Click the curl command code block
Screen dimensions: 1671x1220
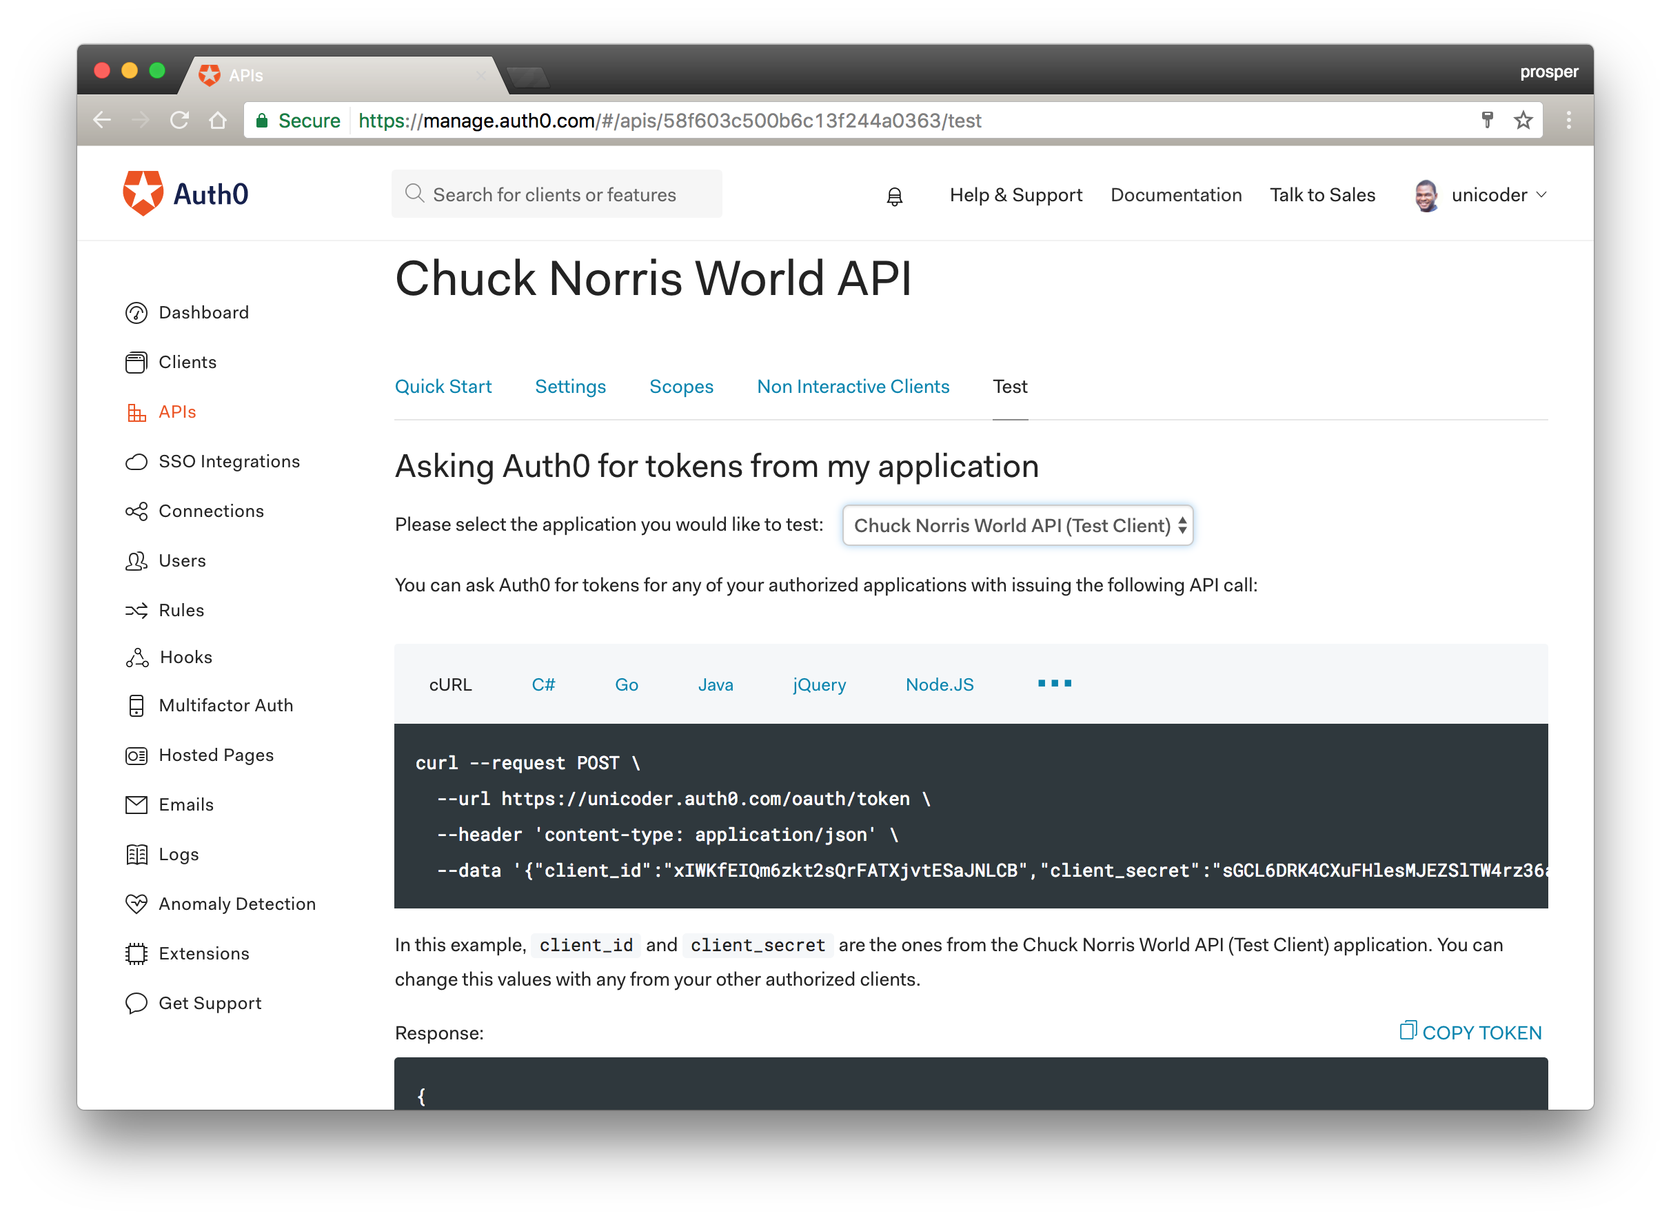[970, 816]
